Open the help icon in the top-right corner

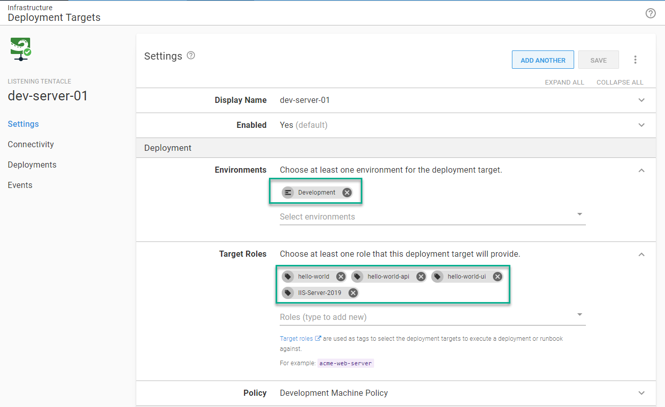(650, 13)
